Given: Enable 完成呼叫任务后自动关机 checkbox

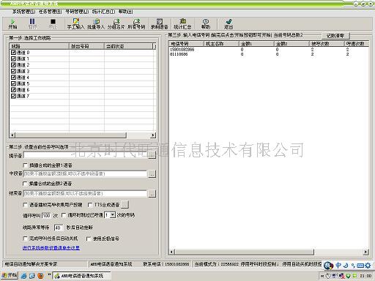Looking at the screenshot, I should 25,239.
